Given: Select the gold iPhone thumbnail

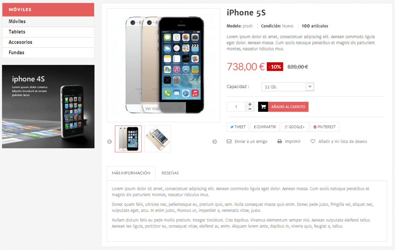Looking at the screenshot, I should (x=157, y=139).
